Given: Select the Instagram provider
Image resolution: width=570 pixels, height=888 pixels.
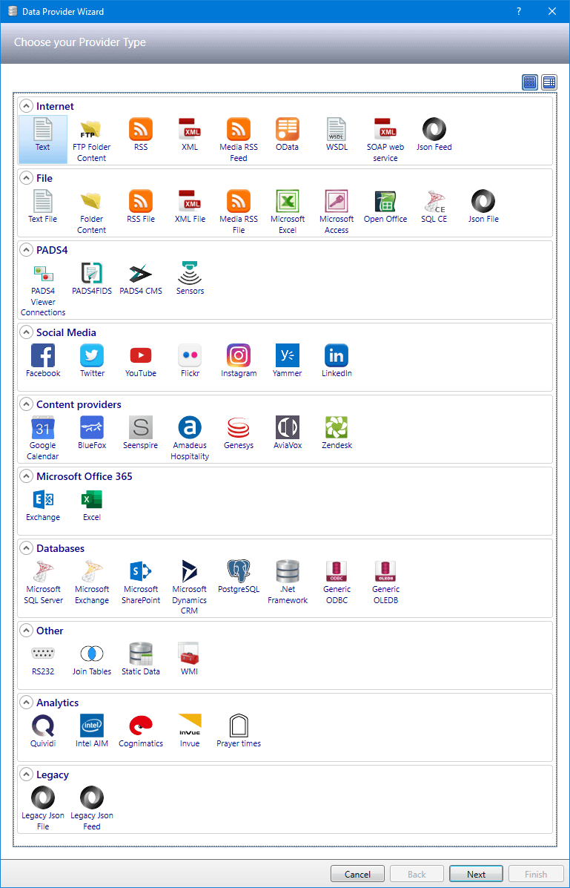Looking at the screenshot, I should [238, 361].
